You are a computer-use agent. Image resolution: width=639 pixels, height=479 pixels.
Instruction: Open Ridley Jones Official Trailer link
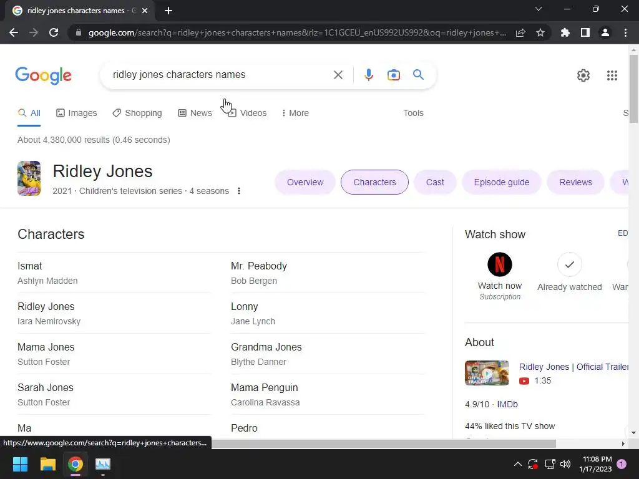point(574,367)
